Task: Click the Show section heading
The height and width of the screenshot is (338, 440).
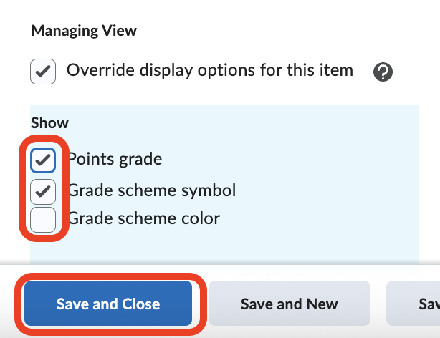Action: click(49, 123)
